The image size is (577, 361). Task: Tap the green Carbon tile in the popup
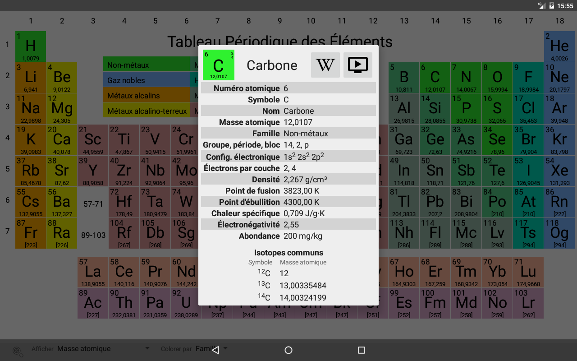[219, 65]
